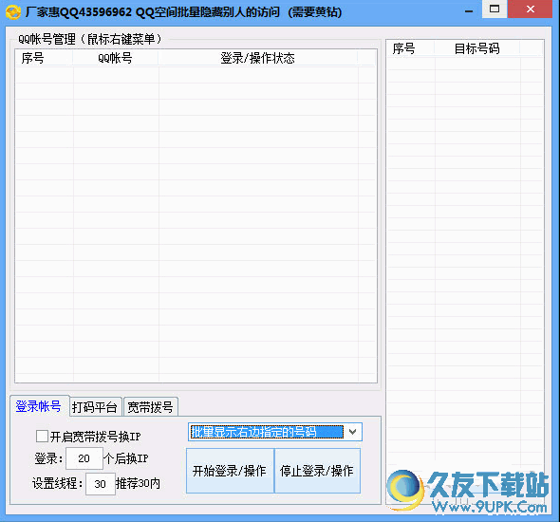Viewport: 560px width, 522px height.
Task: Enable 开启宽带拨号换IP checkbox
Action: (x=42, y=436)
